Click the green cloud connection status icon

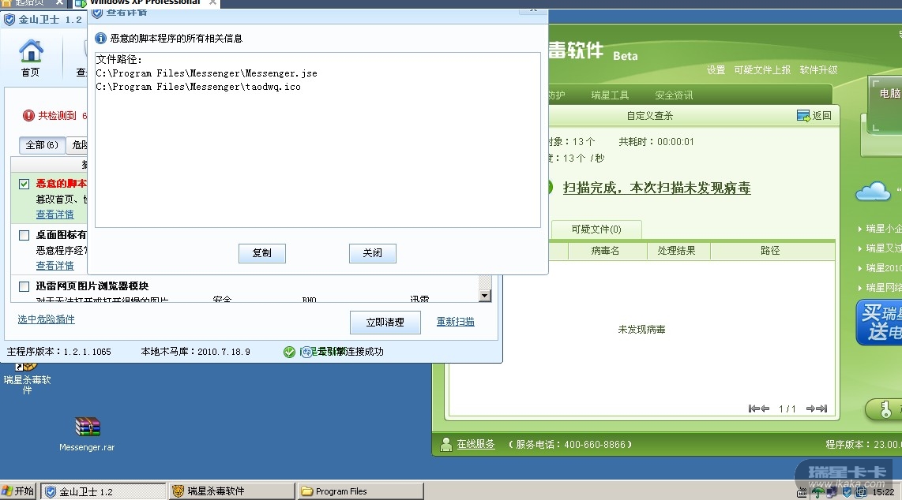coord(289,352)
